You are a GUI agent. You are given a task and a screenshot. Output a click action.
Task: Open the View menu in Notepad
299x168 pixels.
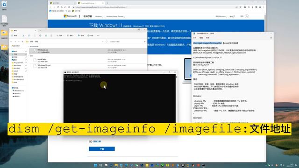click(207, 38)
